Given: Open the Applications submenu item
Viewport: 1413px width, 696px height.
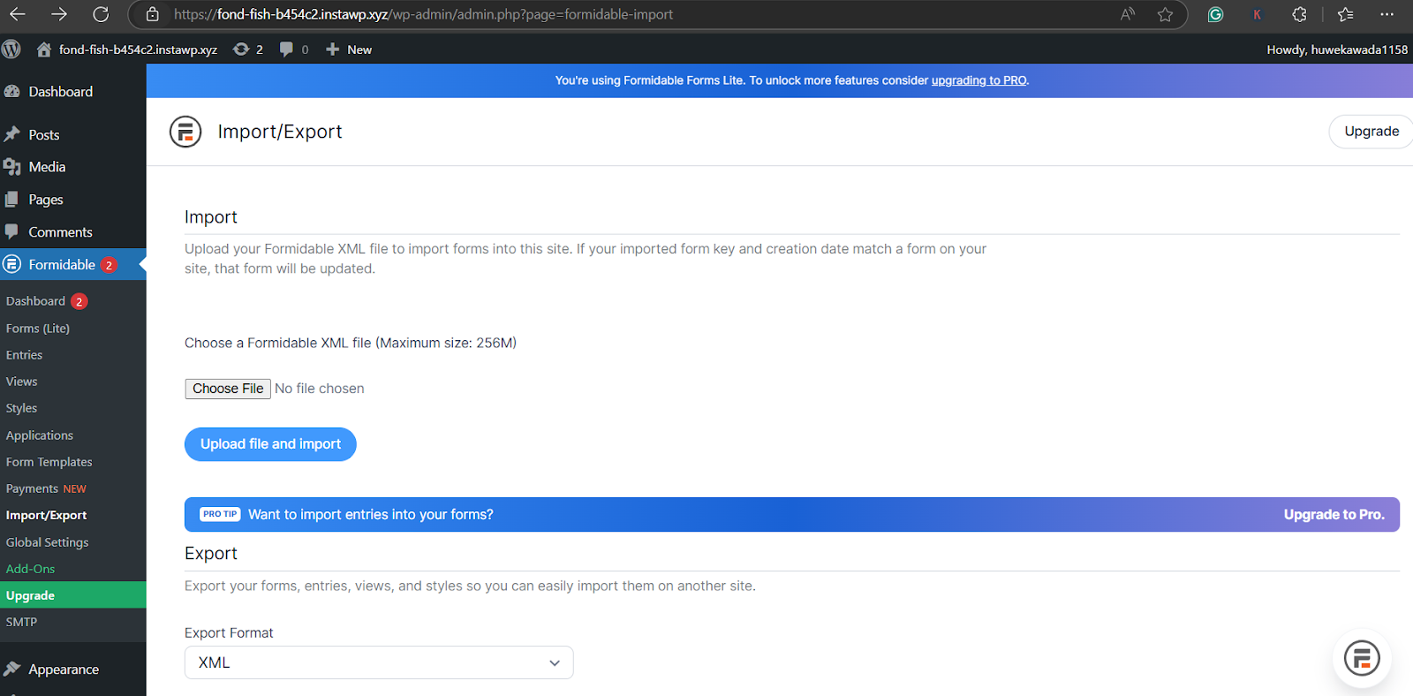Looking at the screenshot, I should click(40, 435).
